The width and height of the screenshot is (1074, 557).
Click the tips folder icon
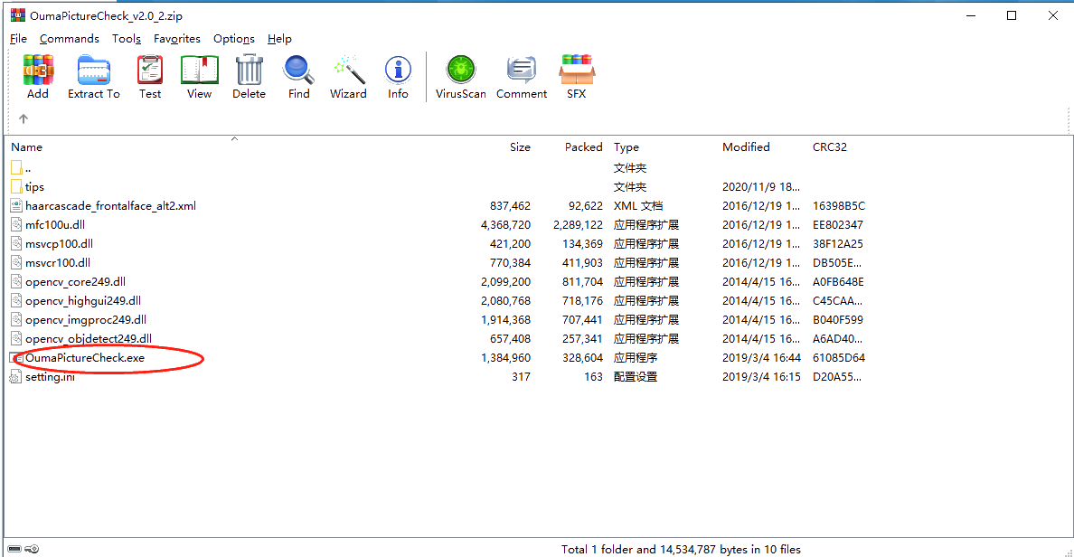click(x=17, y=186)
